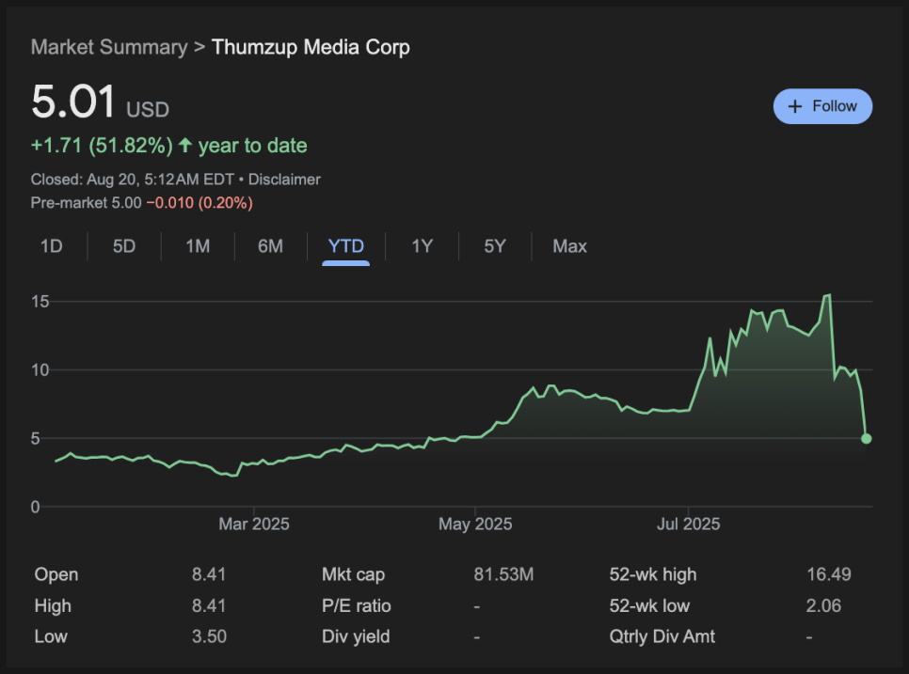Image resolution: width=909 pixels, height=674 pixels.
Task: Click the Mkt cap label
Action: click(353, 575)
